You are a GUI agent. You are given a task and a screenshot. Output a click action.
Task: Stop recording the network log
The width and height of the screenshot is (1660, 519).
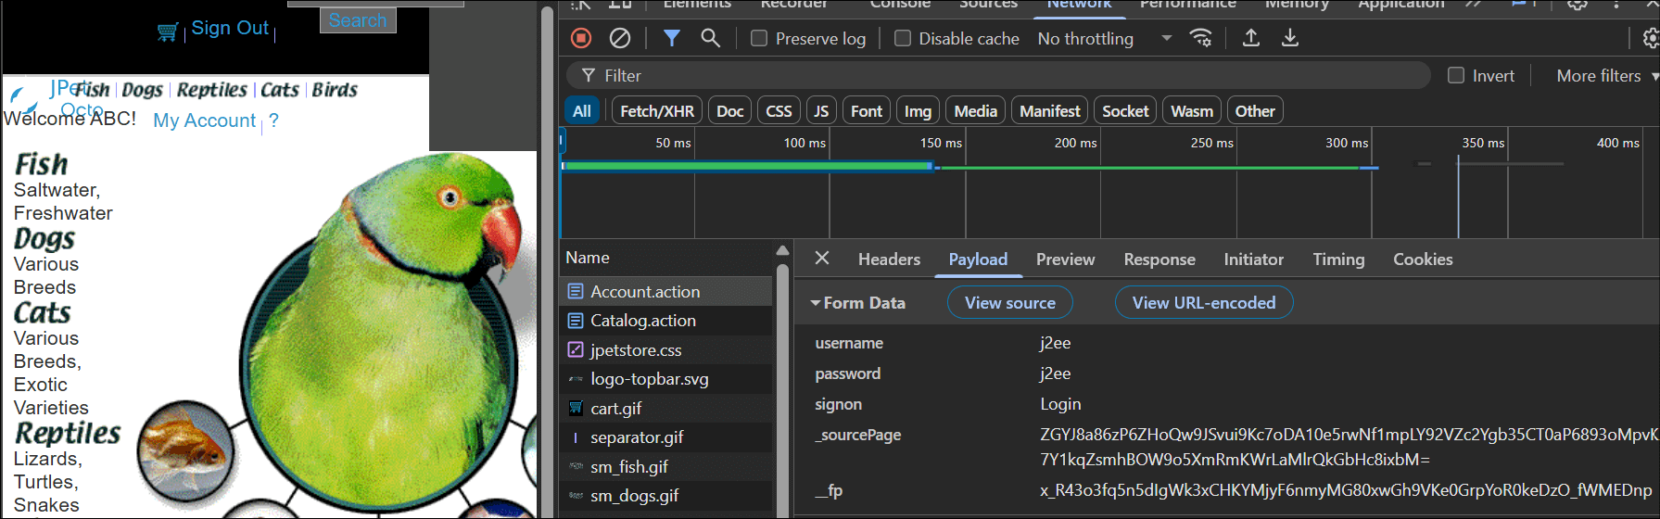pos(581,38)
